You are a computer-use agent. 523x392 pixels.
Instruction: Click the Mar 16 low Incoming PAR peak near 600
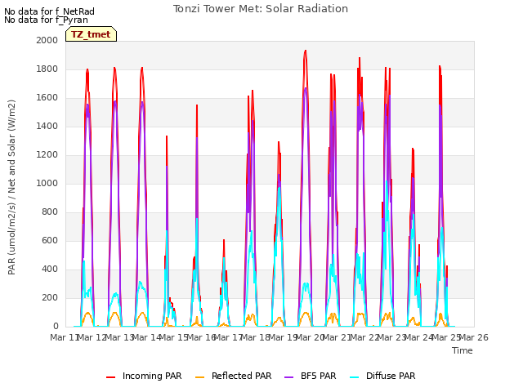tap(224, 240)
